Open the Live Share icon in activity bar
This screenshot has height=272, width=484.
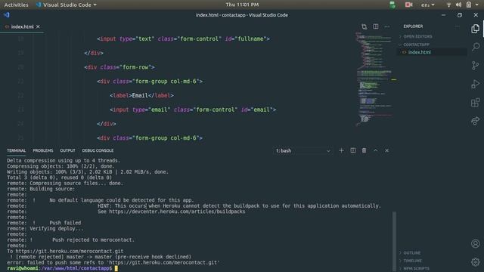coord(476,121)
